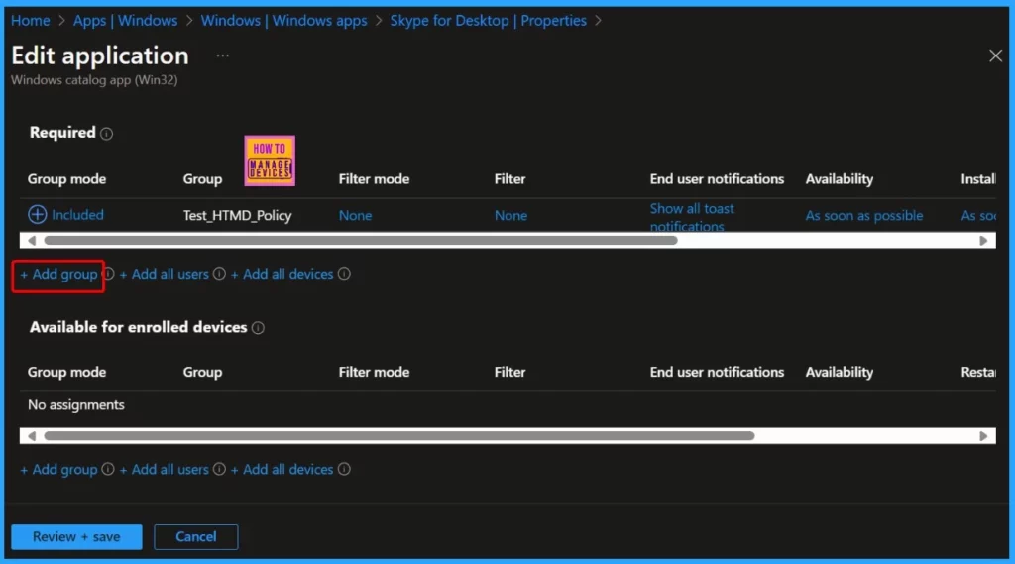Click Available table Filter mode header

pyautogui.click(x=374, y=373)
